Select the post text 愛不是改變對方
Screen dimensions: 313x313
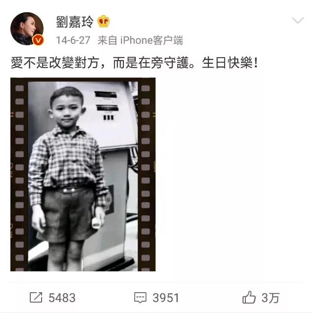tap(55, 63)
